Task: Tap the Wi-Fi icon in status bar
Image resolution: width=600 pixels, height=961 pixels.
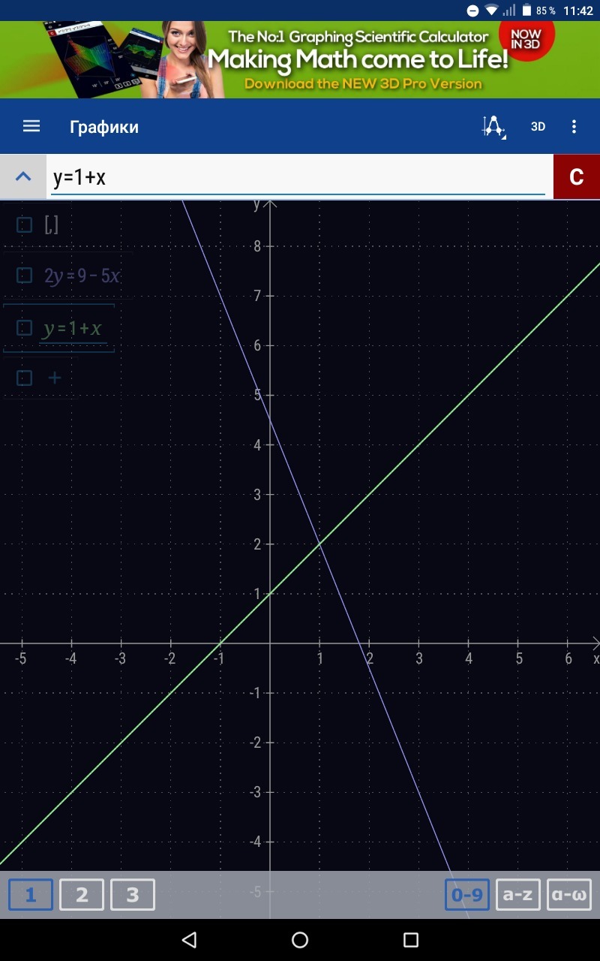Action: (x=492, y=11)
